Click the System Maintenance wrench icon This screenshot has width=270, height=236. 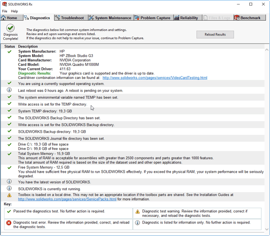pos(91,17)
